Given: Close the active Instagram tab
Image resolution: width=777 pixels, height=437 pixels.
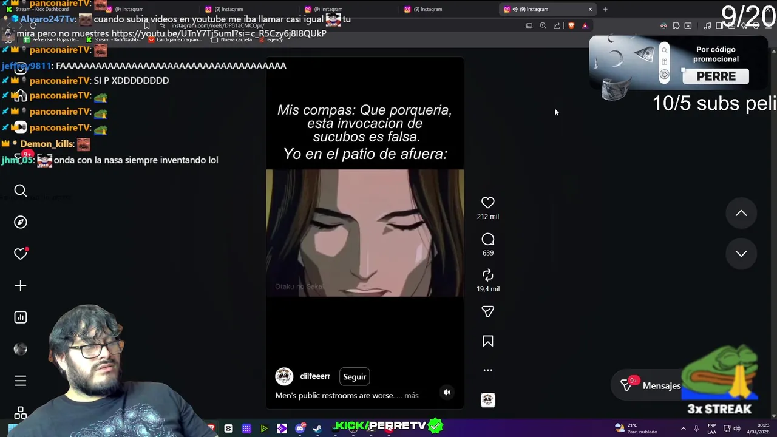Looking at the screenshot, I should click(x=590, y=9).
